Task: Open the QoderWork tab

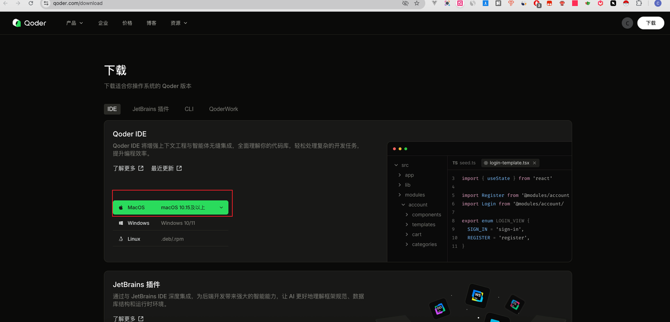Action: click(224, 109)
